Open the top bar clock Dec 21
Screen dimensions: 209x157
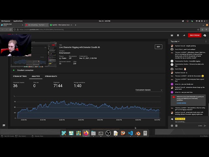(x=104, y=21)
